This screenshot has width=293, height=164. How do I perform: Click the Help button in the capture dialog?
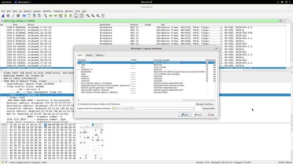[211, 115]
